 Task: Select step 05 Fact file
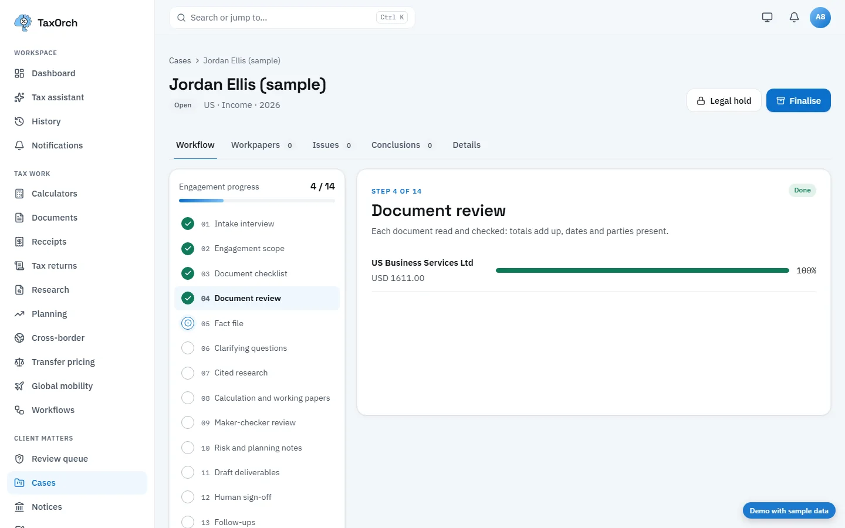coord(257,323)
